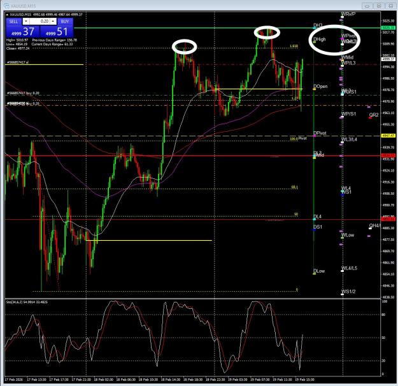
Task: Close the XAUUSD chart window
Action: pos(390,6)
